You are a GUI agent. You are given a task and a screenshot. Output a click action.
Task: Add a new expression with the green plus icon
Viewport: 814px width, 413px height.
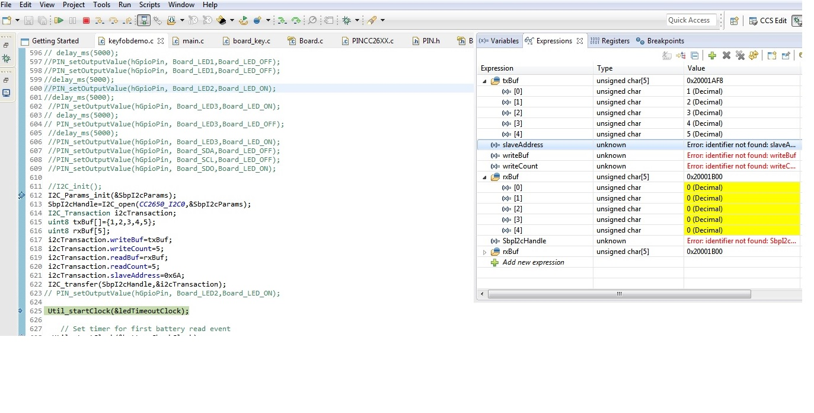(712, 55)
